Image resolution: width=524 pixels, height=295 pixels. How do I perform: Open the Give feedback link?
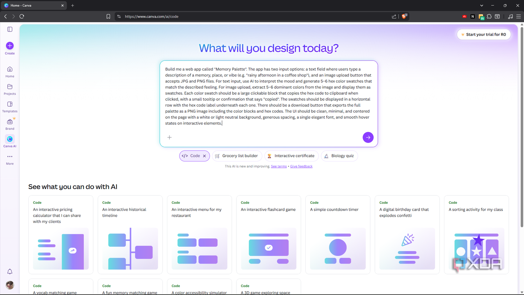tap(301, 166)
